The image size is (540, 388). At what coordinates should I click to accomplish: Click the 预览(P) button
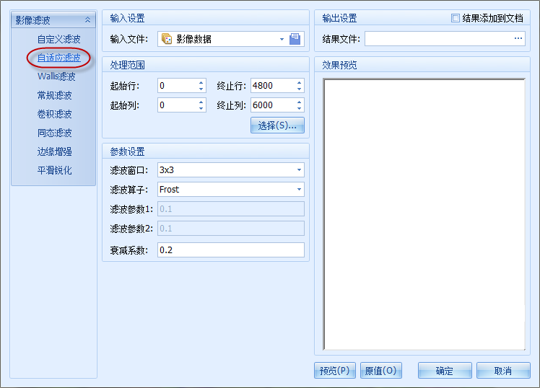pyautogui.click(x=335, y=371)
